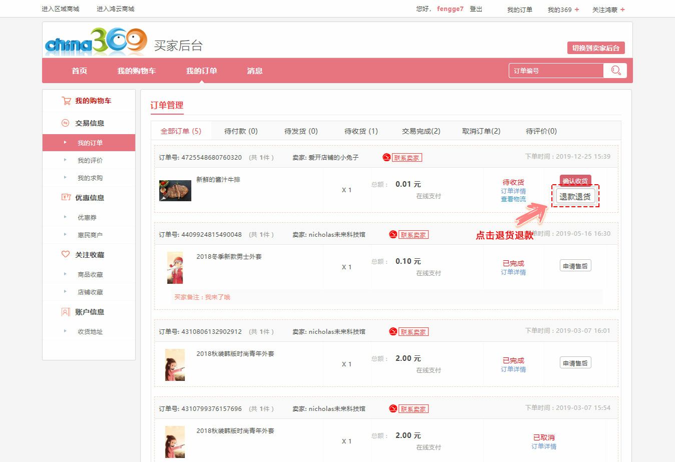
Task: Click the china369 logo
Action: pos(96,42)
